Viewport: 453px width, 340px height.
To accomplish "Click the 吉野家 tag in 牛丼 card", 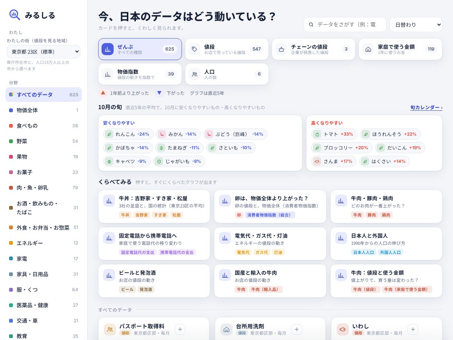I will point(142,215).
